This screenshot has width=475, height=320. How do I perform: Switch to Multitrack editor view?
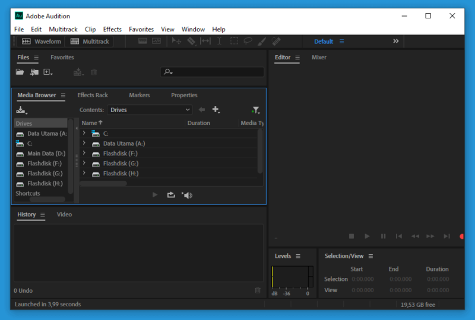click(x=90, y=41)
